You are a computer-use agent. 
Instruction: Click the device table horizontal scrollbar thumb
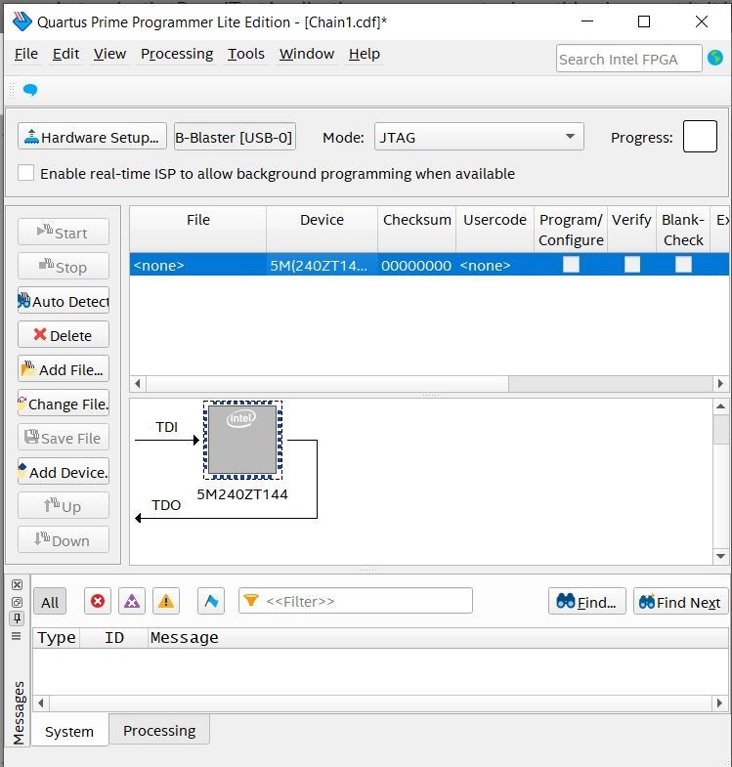tap(326, 383)
